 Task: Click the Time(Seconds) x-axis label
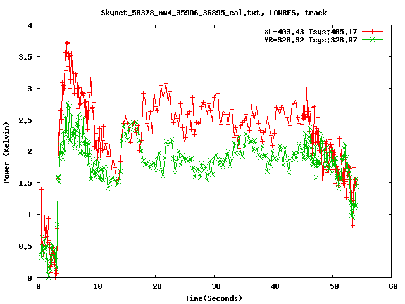(214, 298)
